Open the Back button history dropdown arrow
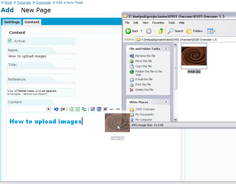The width and height of the screenshot is (236, 184). pos(142,31)
